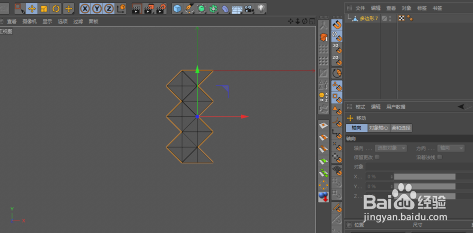Open object manager 标签 menu

(x=422, y=8)
